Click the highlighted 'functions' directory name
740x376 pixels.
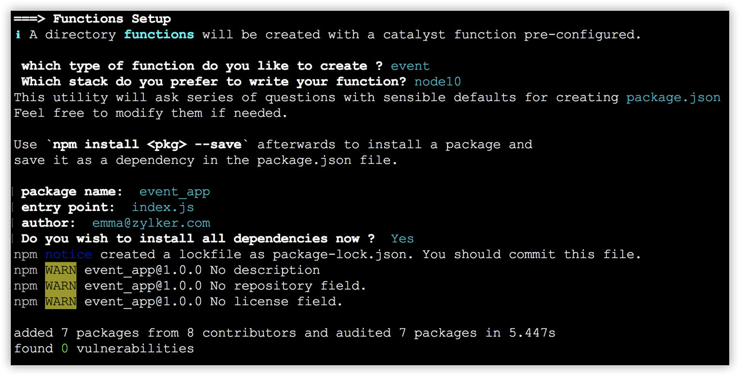click(x=159, y=35)
